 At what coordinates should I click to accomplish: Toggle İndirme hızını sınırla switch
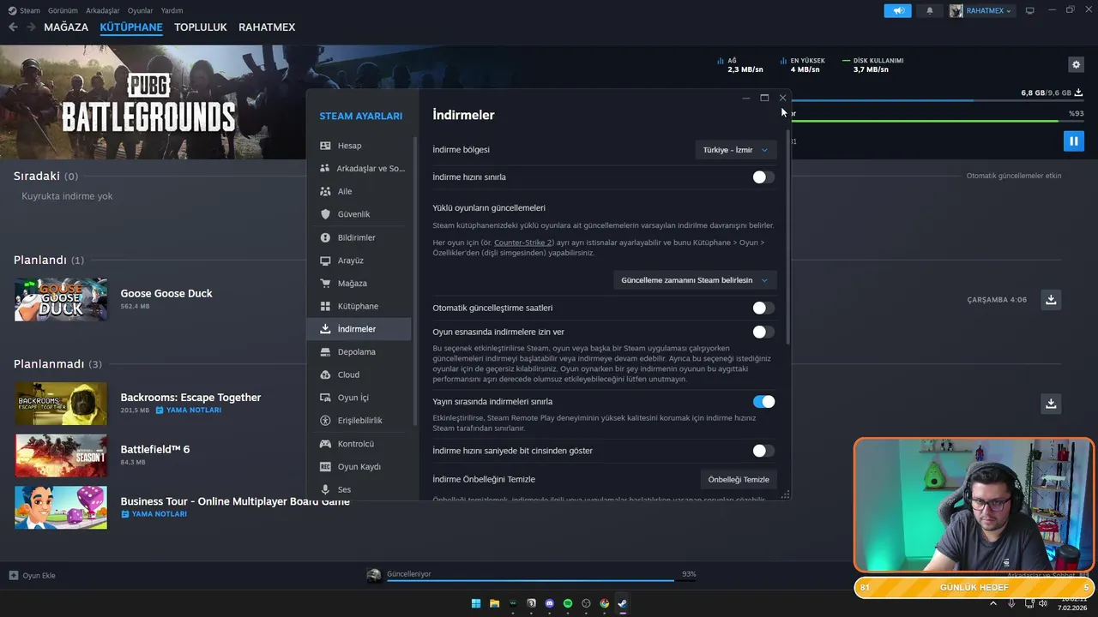point(763,177)
